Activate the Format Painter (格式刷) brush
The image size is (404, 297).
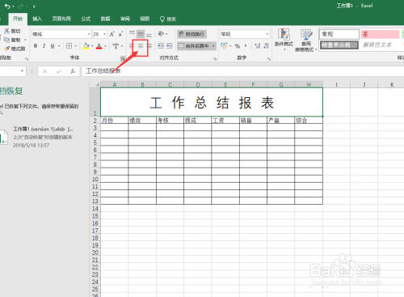pyautogui.click(x=7, y=49)
